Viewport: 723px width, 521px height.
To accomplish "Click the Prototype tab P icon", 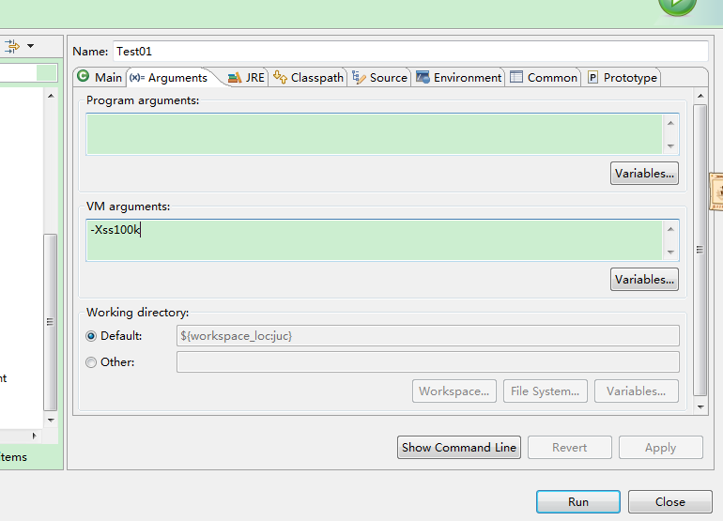I will 593,78.
